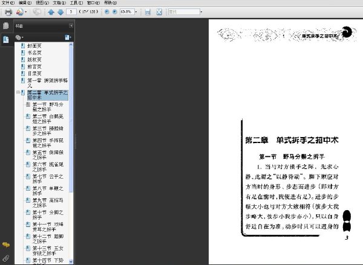The image size is (363, 265).
Task: Open the Pages thumbnail panel icon
Action: pyautogui.click(x=6, y=25)
